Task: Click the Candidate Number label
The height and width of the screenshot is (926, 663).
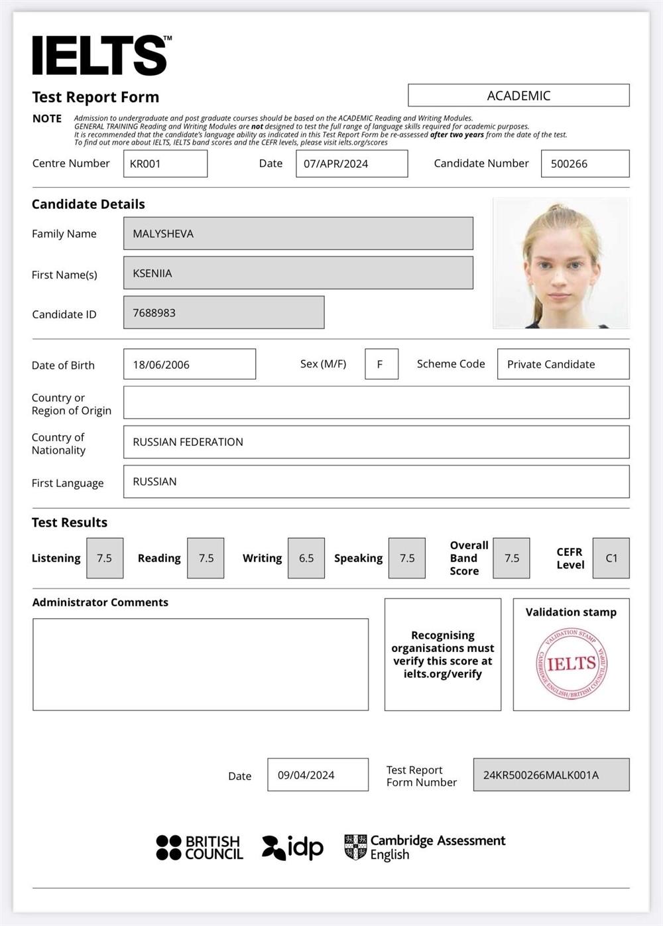Action: [x=481, y=163]
